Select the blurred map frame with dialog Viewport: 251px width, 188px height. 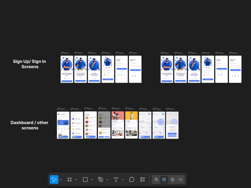[x=172, y=125]
